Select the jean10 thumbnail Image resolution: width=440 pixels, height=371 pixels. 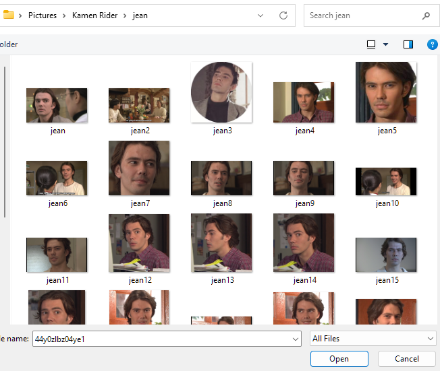coord(386,181)
